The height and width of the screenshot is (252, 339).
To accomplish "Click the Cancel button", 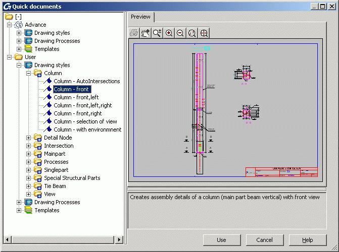I will coord(265,240).
